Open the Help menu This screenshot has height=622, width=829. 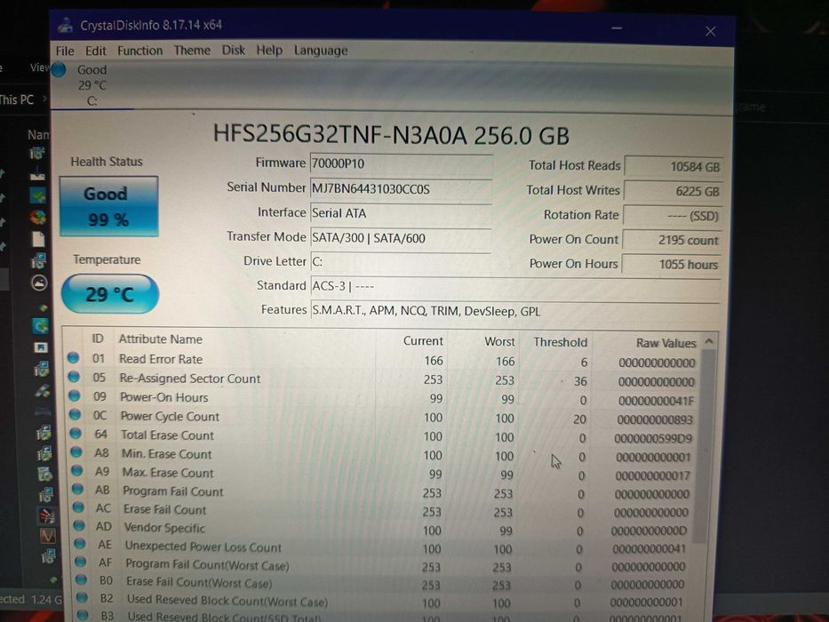pos(269,51)
